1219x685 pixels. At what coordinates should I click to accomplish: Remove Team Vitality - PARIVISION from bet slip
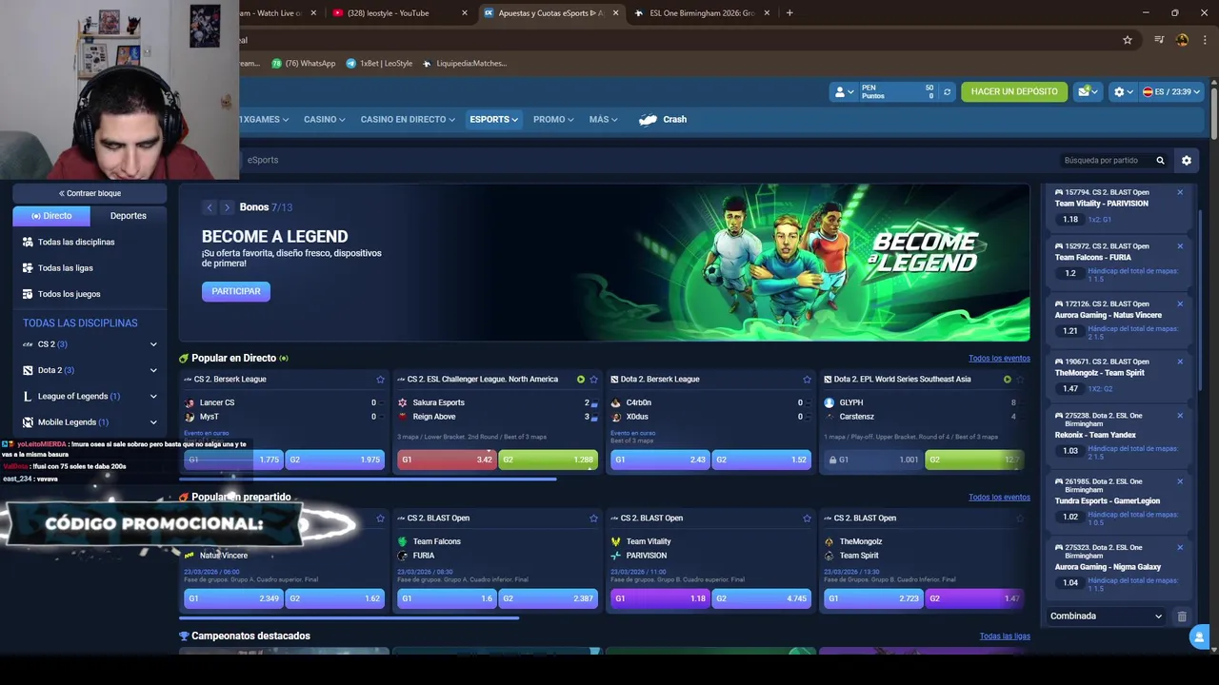[x=1180, y=192]
